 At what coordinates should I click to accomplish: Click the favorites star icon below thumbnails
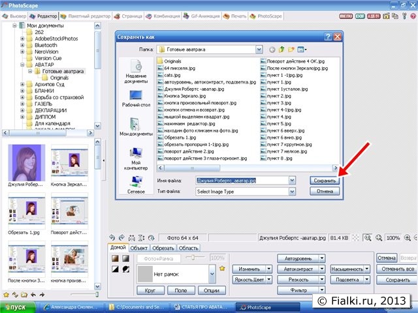tap(6, 295)
